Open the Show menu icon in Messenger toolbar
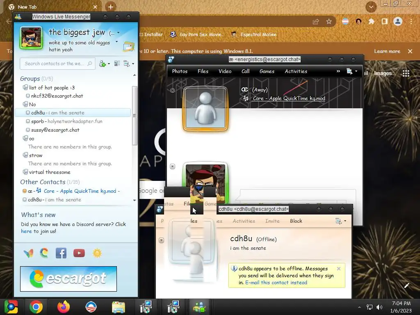The width and height of the screenshot is (420, 315). pos(126,64)
